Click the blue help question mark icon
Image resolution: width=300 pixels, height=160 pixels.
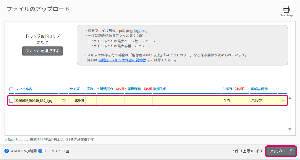coord(7,151)
